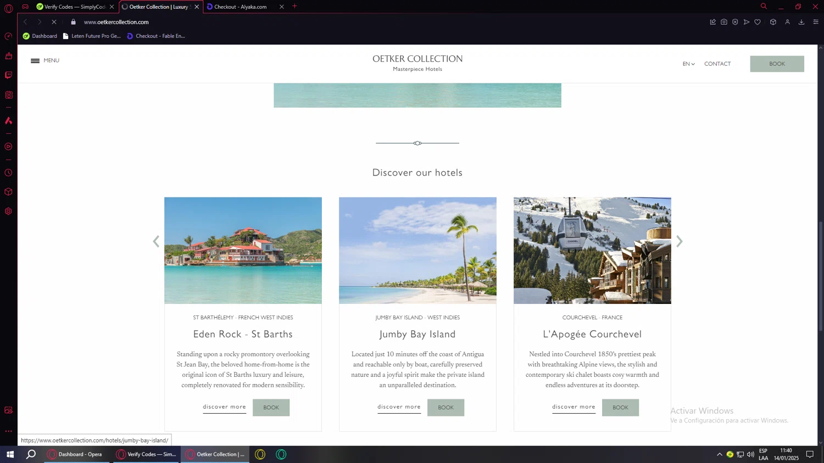Search open tabs with magnifier icon

click(764, 7)
